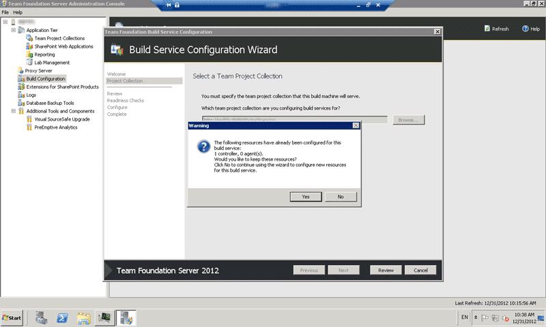
Task: Click the Next button in the wizard
Action: (x=343, y=270)
